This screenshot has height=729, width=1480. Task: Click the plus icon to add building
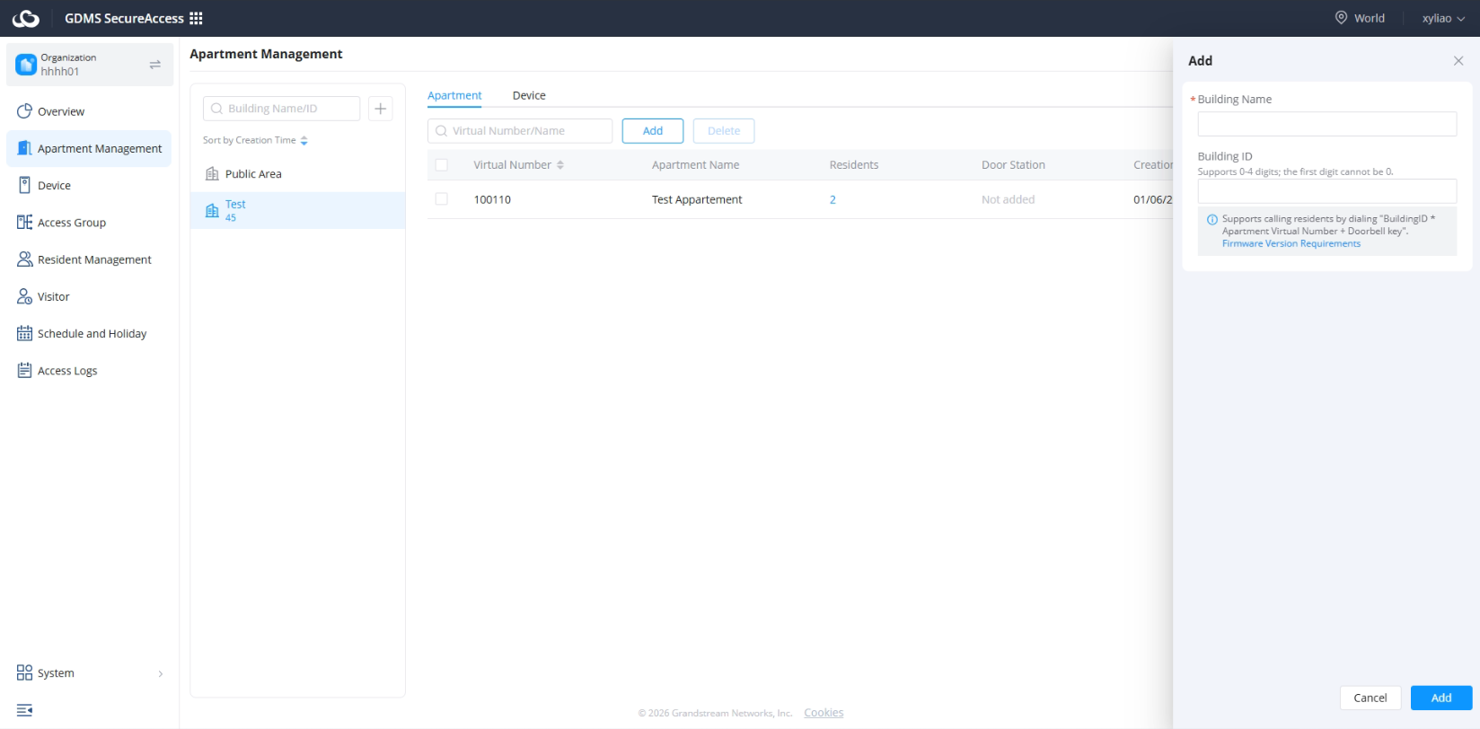[381, 109]
